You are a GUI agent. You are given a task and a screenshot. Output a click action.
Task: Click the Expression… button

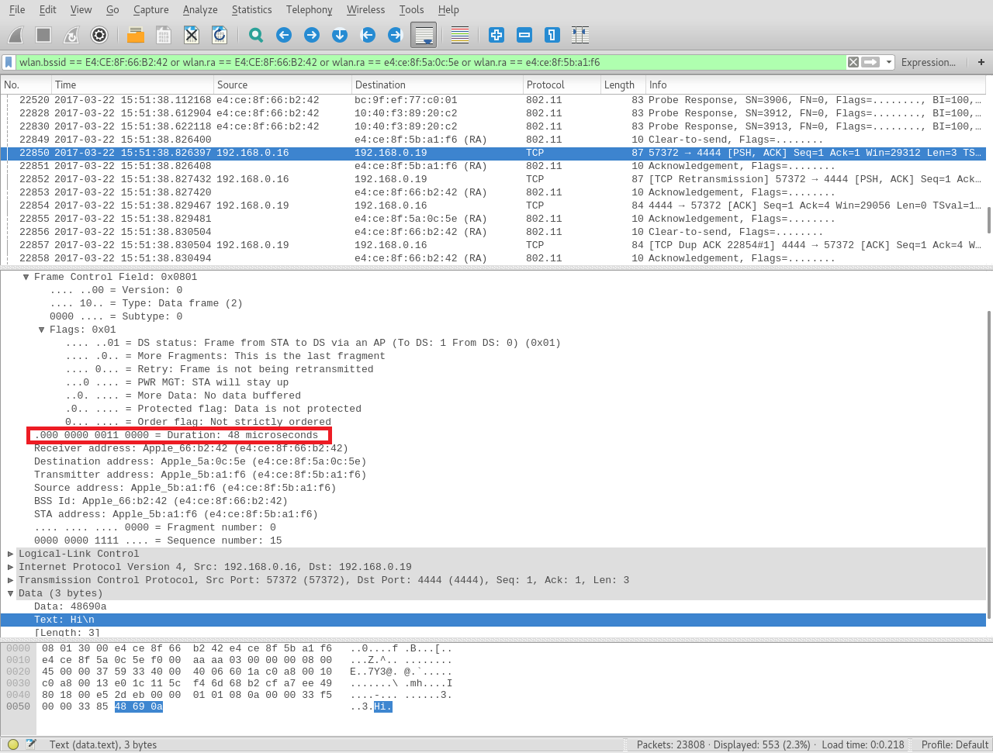(x=928, y=62)
